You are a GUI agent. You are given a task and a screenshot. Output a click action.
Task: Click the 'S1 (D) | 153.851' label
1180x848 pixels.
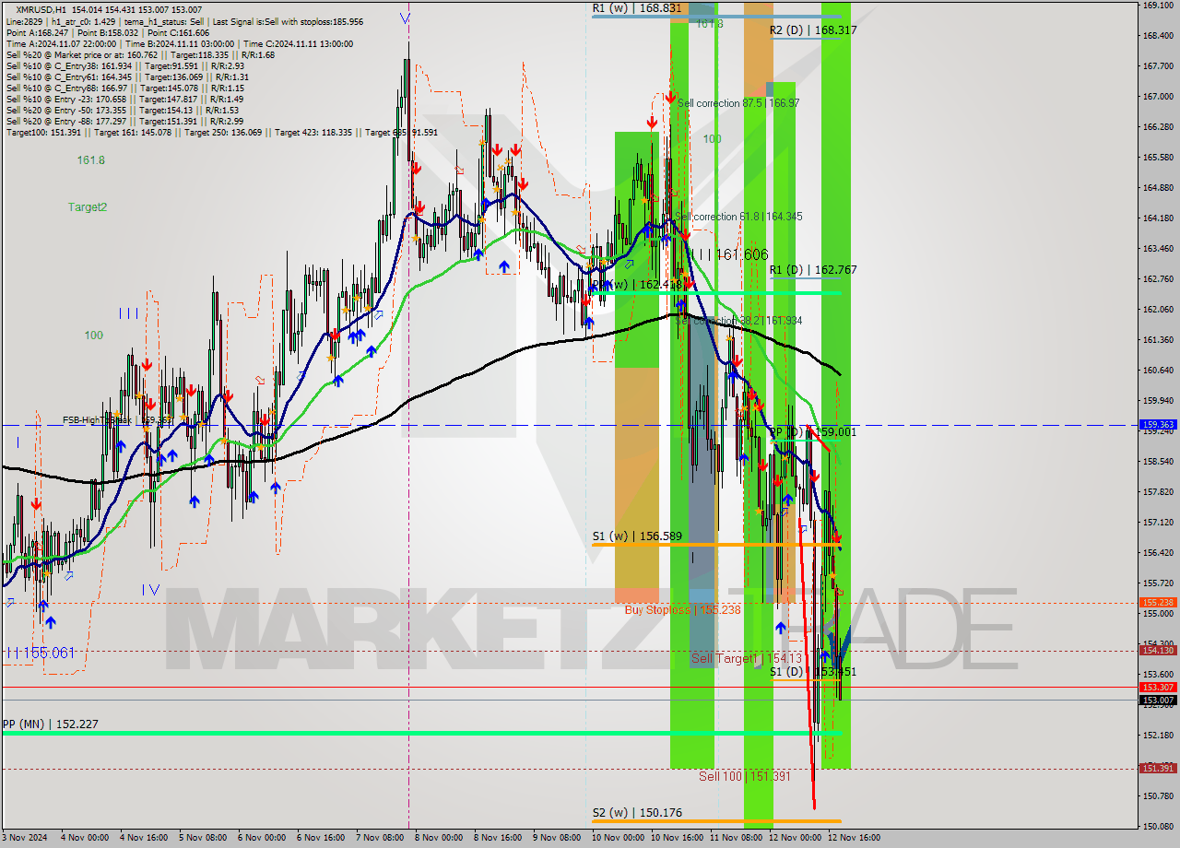pyautogui.click(x=813, y=672)
